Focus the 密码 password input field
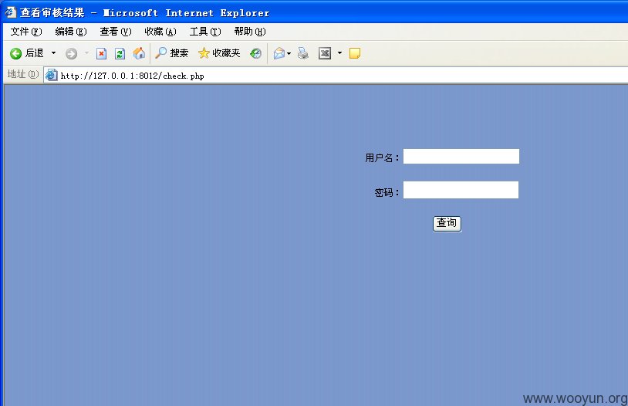The width and height of the screenshot is (628, 406). tap(461, 190)
